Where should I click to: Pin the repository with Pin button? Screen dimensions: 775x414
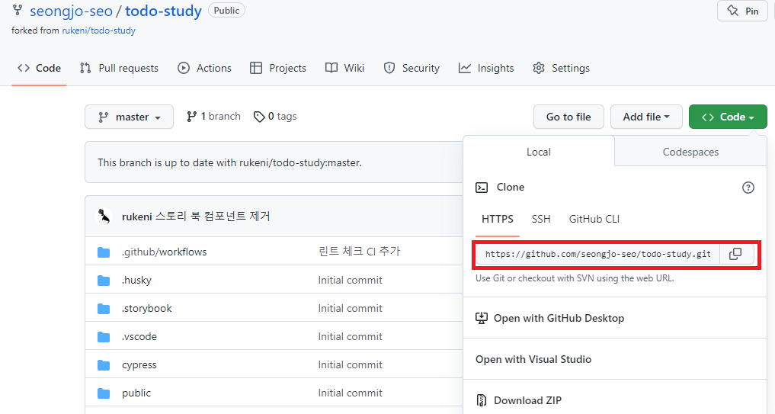click(x=742, y=11)
